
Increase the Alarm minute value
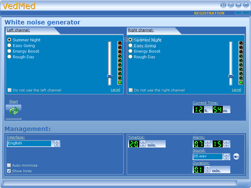click(226, 142)
